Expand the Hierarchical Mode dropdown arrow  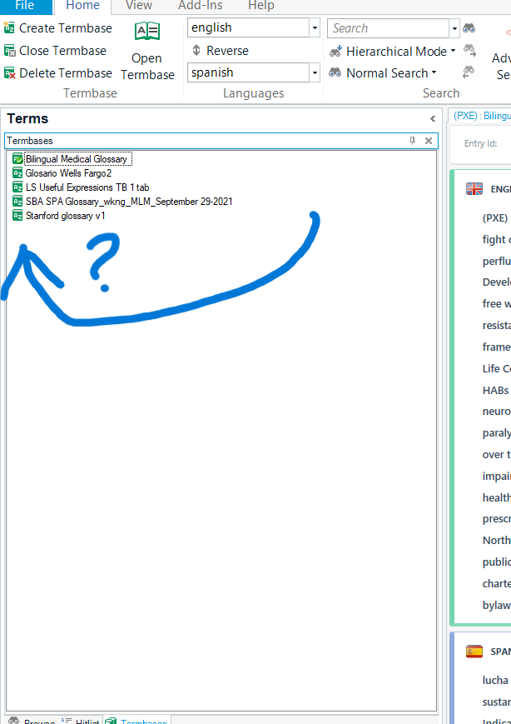pos(453,51)
